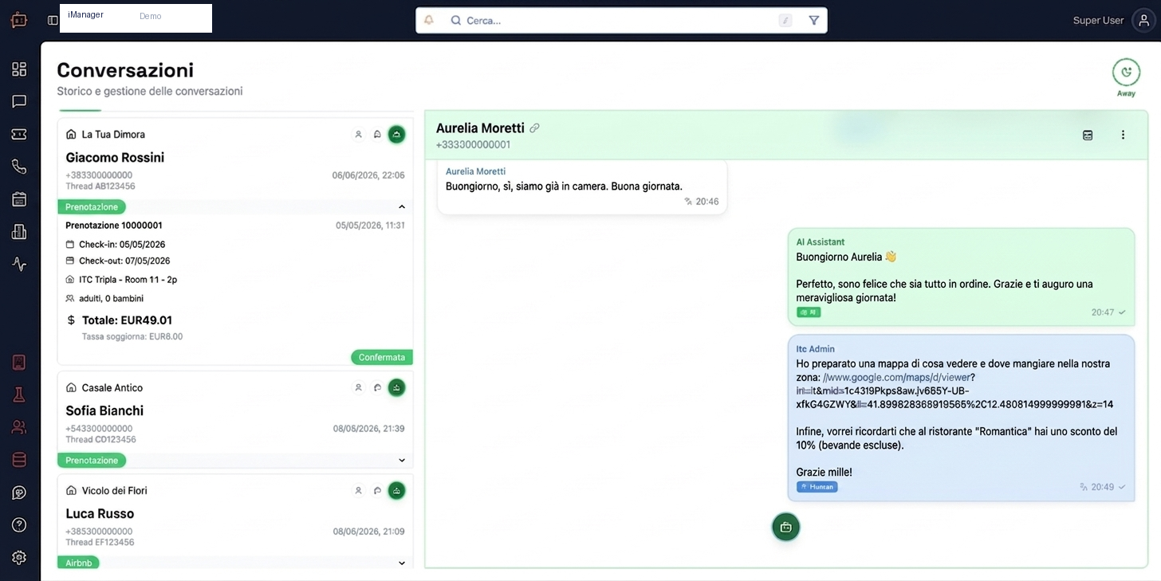
Task: Open the feedback chat sidebar icon
Action: 19,493
